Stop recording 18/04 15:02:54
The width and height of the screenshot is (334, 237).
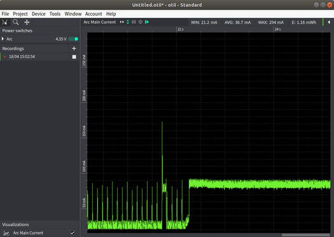click(x=74, y=57)
